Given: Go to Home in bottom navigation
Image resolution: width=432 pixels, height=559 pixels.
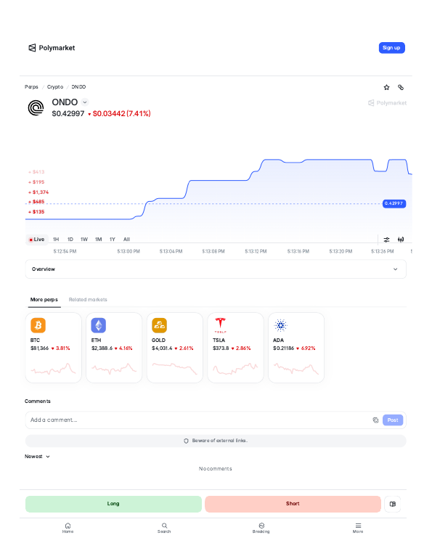Looking at the screenshot, I should pyautogui.click(x=68, y=528).
